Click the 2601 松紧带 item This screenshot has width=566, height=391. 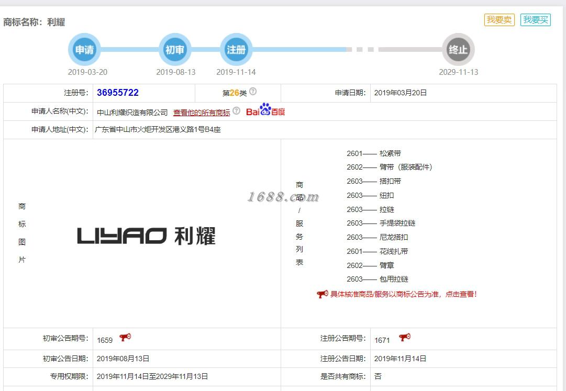pyautogui.click(x=374, y=153)
